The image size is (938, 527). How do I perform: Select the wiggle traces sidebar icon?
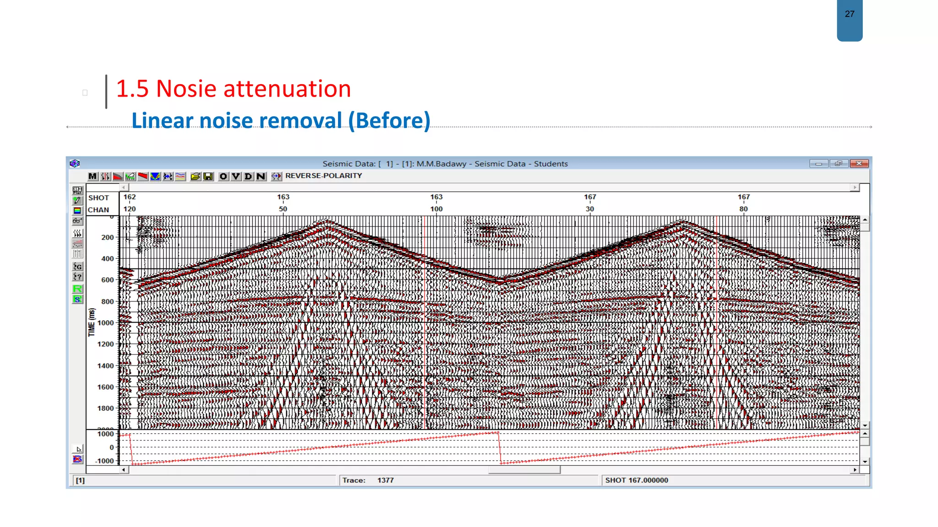click(77, 233)
